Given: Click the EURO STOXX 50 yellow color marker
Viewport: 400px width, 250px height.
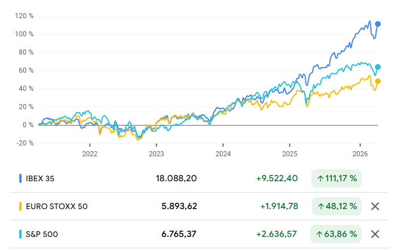Looking at the screenshot, I should (20, 206).
